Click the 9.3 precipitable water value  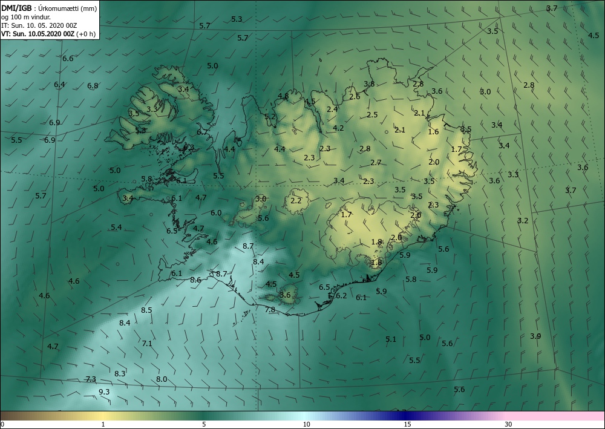tap(104, 391)
